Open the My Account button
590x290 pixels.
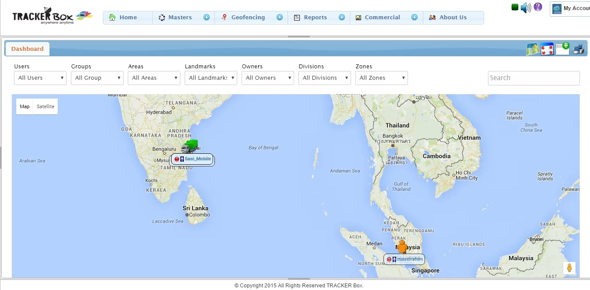tap(570, 9)
